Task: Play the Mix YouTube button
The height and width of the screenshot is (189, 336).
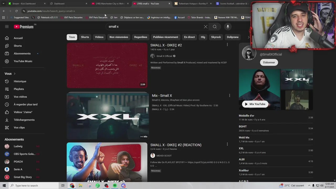Action: click(255, 104)
